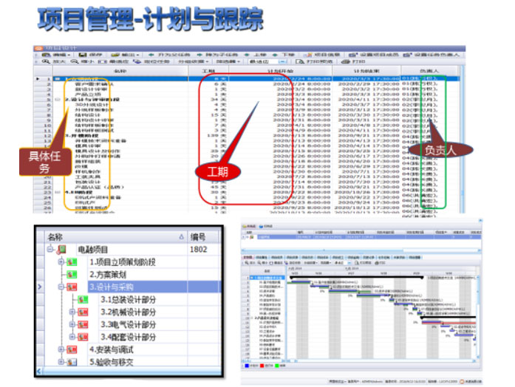Click the Move Down (下移) arrow icon
Viewport: 515px width, 387px height.
point(275,55)
